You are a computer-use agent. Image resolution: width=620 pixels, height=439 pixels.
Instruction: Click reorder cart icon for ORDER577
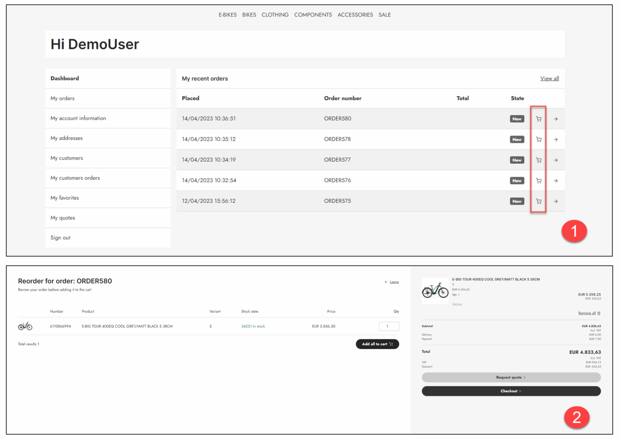coord(539,160)
